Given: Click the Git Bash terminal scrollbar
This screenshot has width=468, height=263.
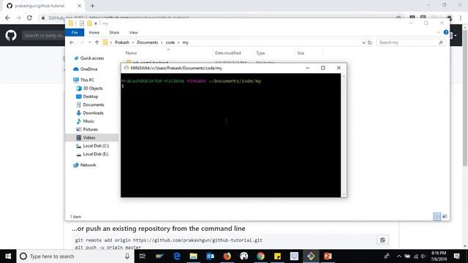Looking at the screenshot, I should (344, 135).
